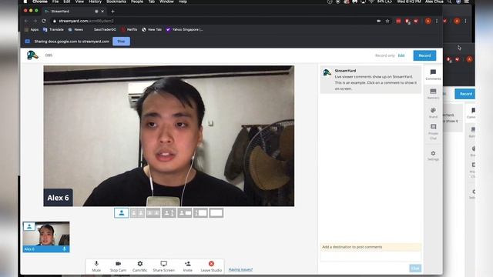Reload the StreamYard page

pos(44,21)
